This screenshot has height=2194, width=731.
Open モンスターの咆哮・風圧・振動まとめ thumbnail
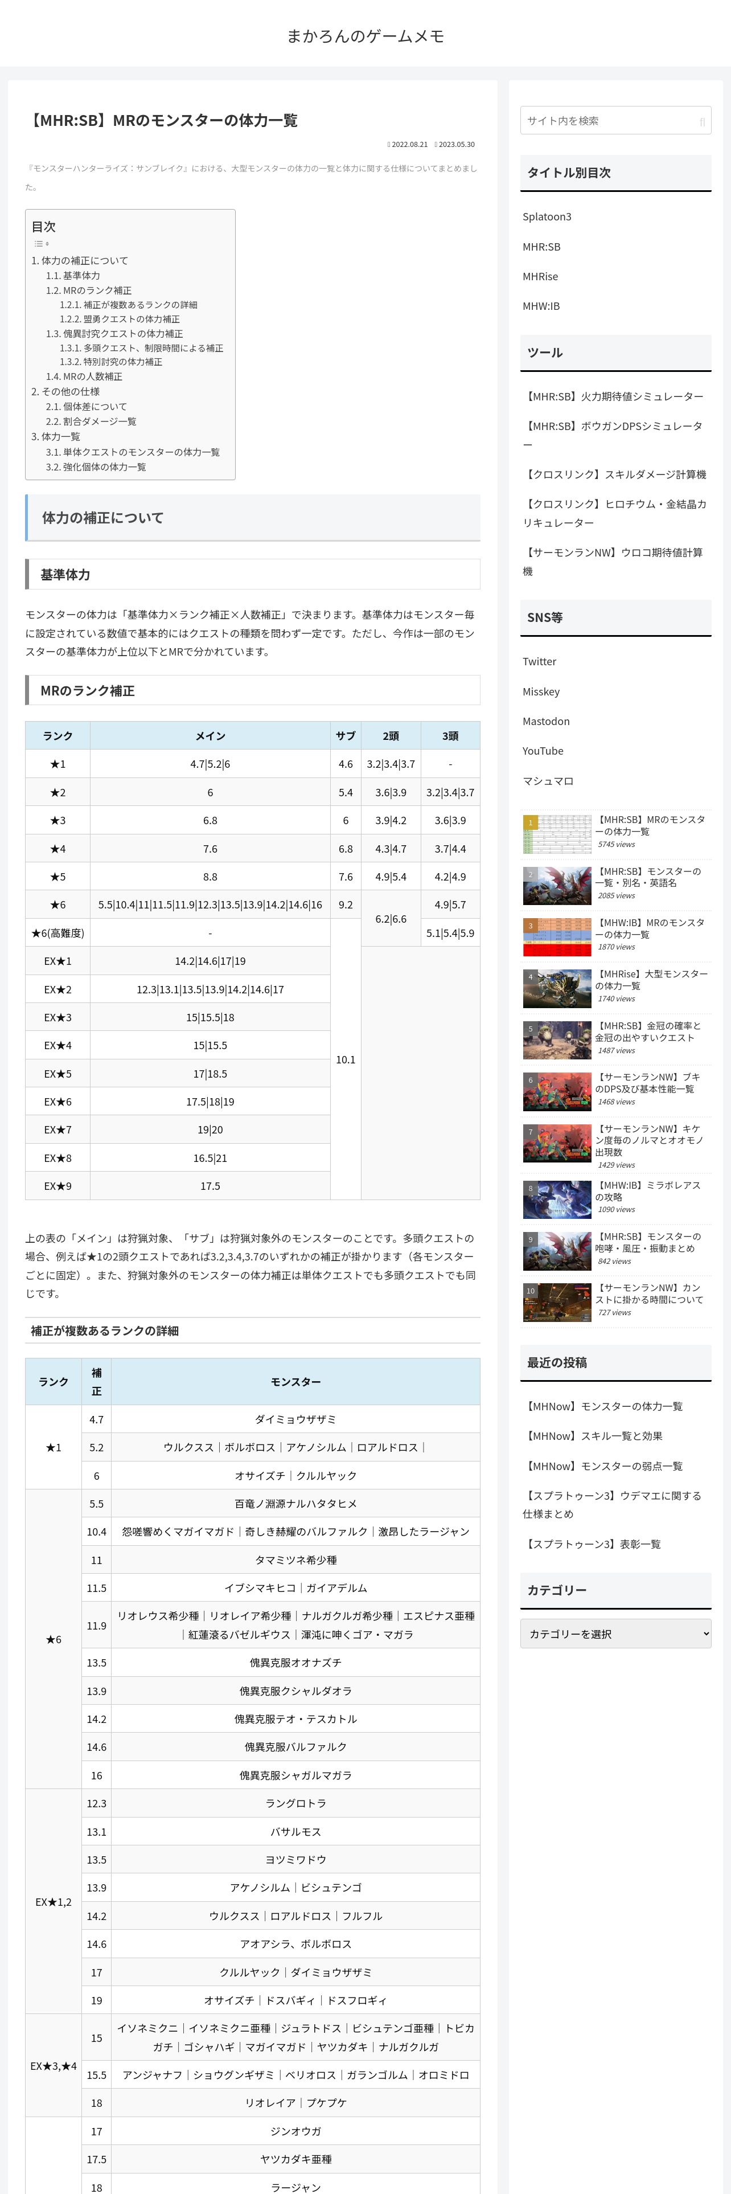[557, 1250]
